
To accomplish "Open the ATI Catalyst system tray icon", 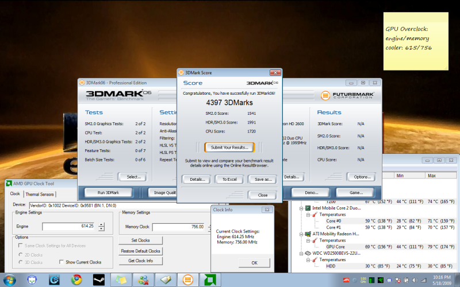I will pos(346,280).
